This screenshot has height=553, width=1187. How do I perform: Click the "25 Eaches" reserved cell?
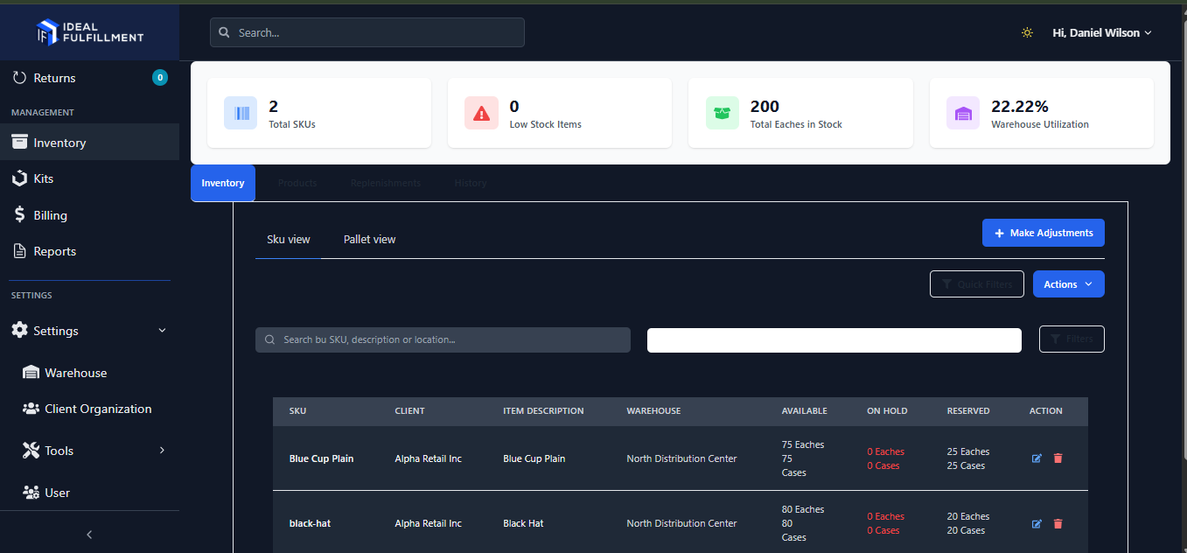click(968, 451)
